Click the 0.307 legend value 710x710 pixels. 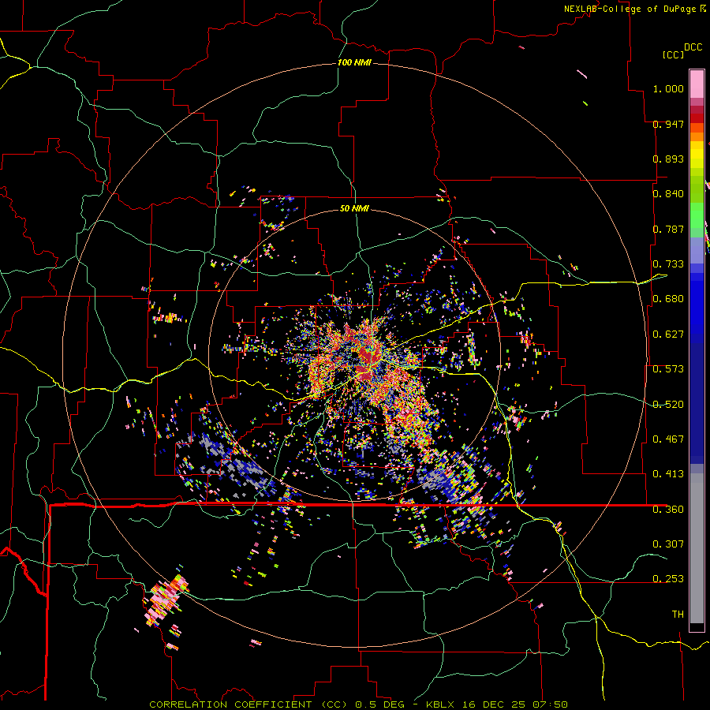coord(668,544)
